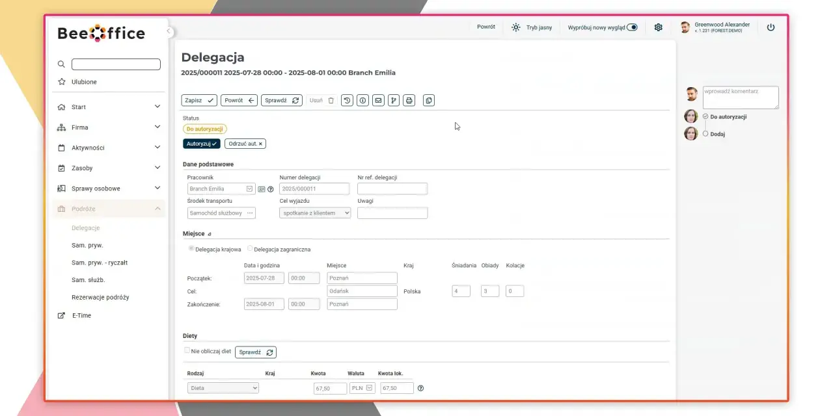This screenshot has height=416, width=833.
Task: Copy delegation with duplicate icon
Action: 428,100
